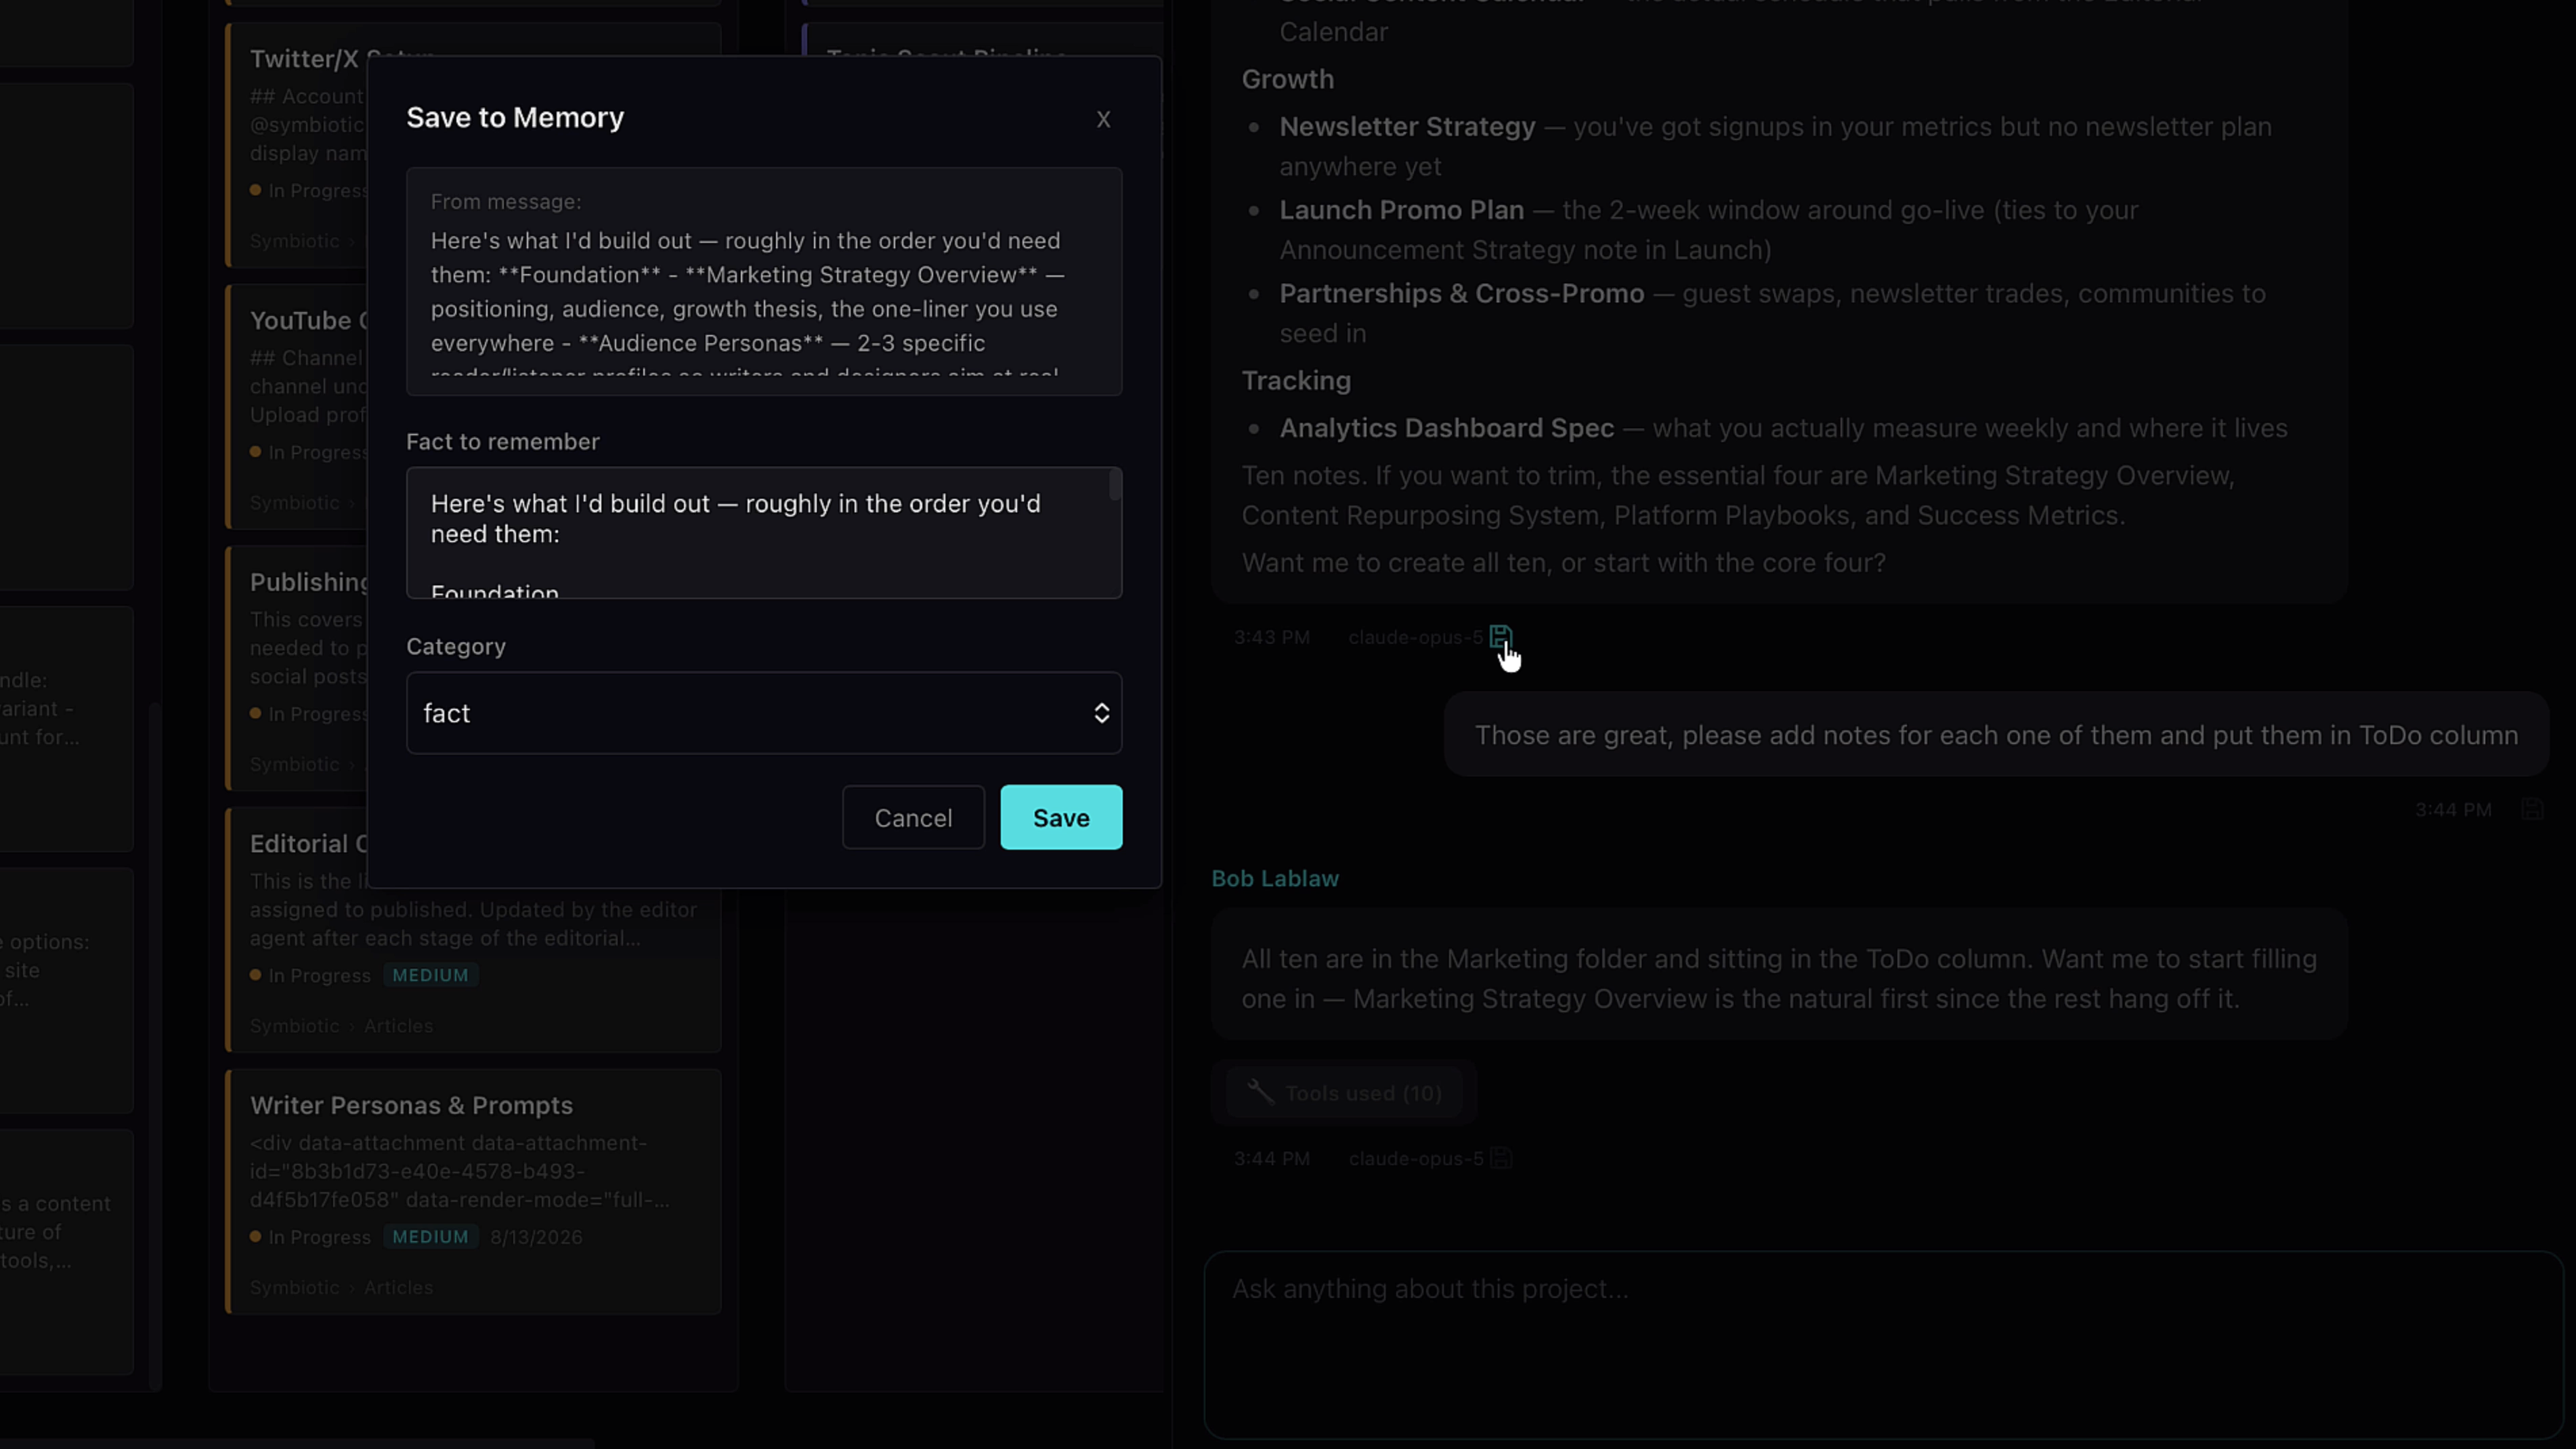
Task: Open the Category dropdown showing fact
Action: (x=764, y=713)
